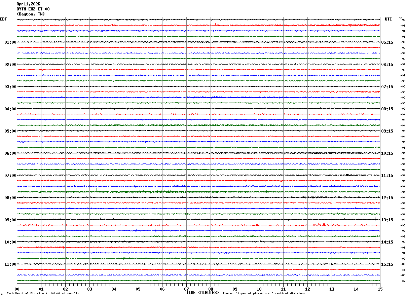Select the 04:00 EDT time label

pyautogui.click(x=10, y=109)
